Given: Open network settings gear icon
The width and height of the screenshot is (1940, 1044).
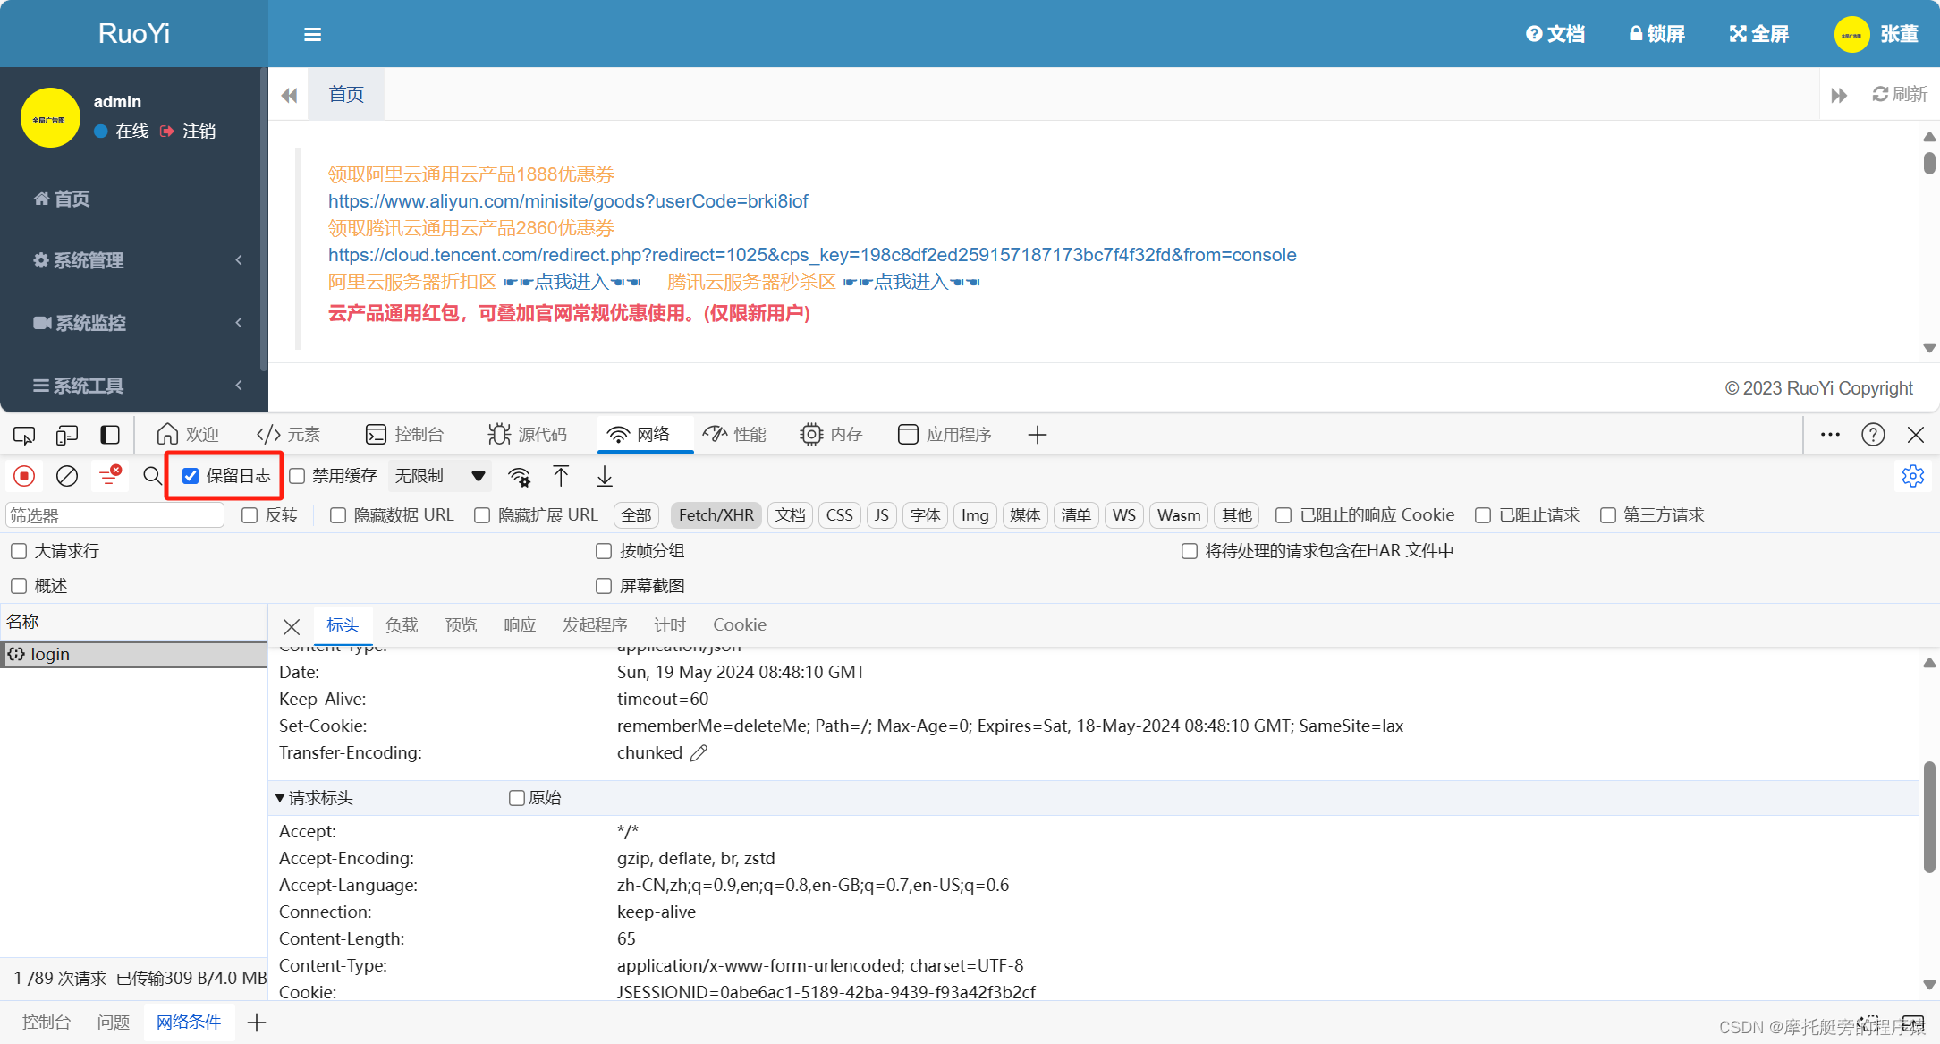Looking at the screenshot, I should click(1912, 476).
